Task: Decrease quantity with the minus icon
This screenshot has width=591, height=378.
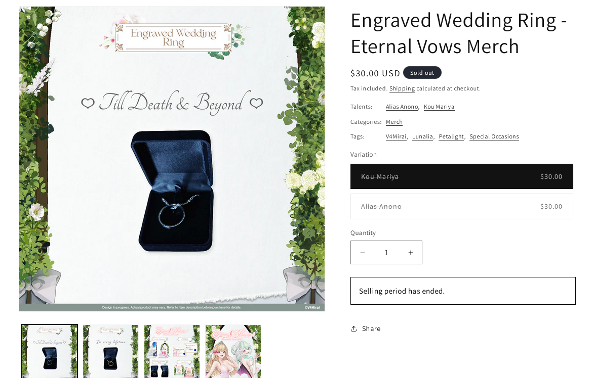Action: [362, 252]
